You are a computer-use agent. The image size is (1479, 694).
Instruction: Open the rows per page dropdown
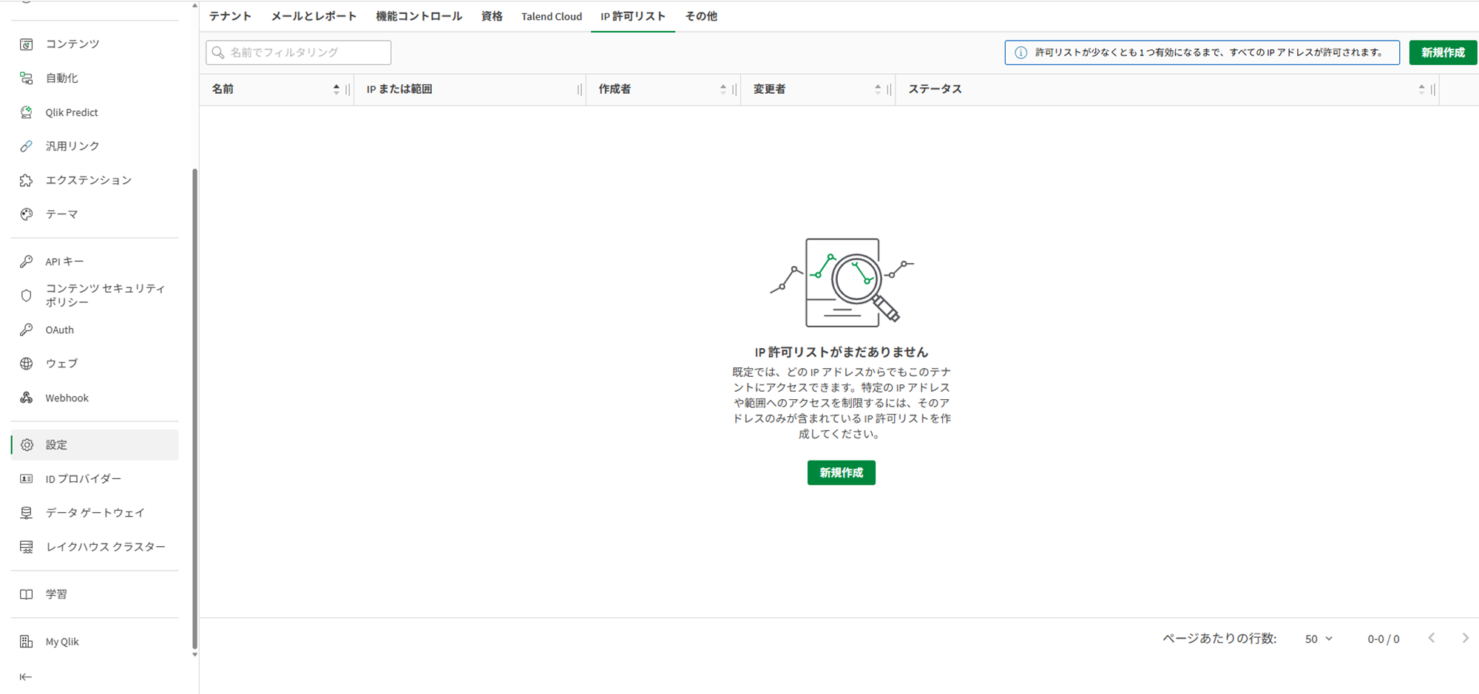pyautogui.click(x=1318, y=639)
